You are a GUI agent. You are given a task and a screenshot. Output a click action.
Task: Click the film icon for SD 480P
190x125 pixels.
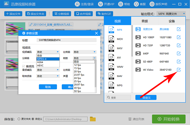coord(138,61)
